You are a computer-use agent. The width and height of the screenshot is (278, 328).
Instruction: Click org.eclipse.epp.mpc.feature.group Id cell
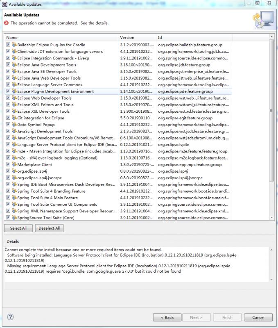click(x=190, y=165)
